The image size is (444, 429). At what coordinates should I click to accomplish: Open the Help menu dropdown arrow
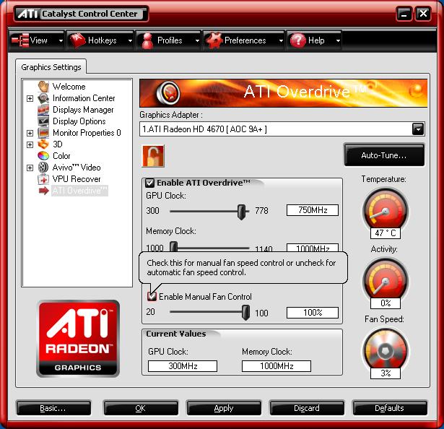[x=338, y=40]
